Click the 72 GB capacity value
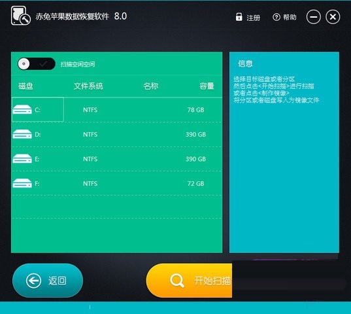The height and width of the screenshot is (314, 351). tap(196, 184)
